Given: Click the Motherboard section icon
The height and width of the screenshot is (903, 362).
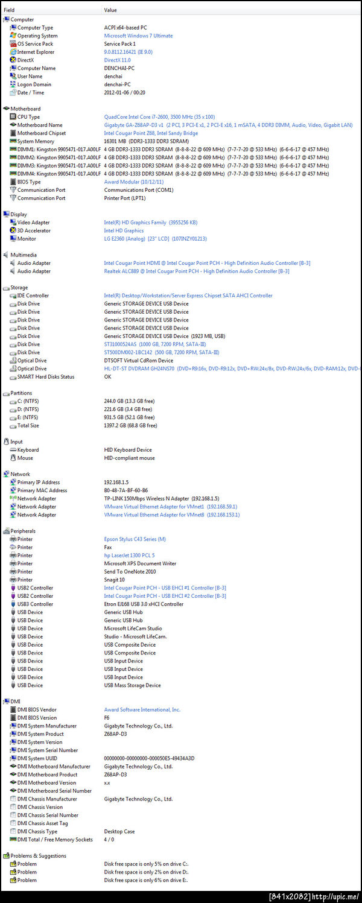Looking at the screenshot, I should [x=6, y=109].
